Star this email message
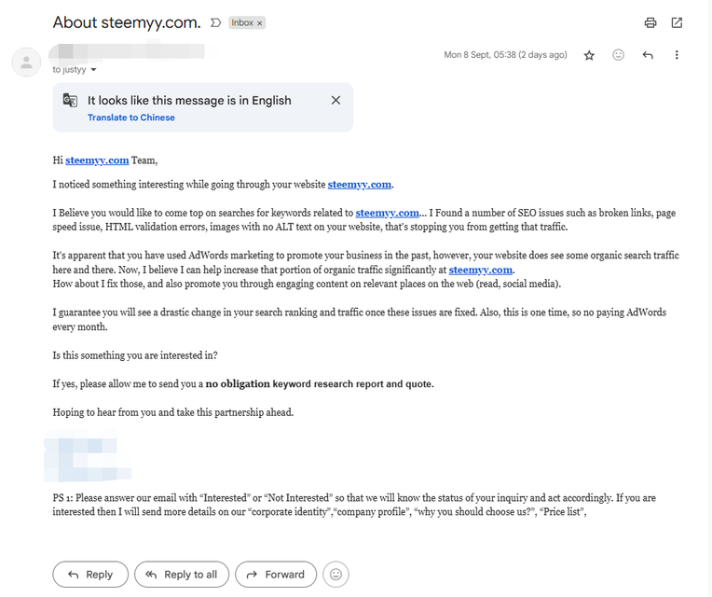 pyautogui.click(x=589, y=55)
